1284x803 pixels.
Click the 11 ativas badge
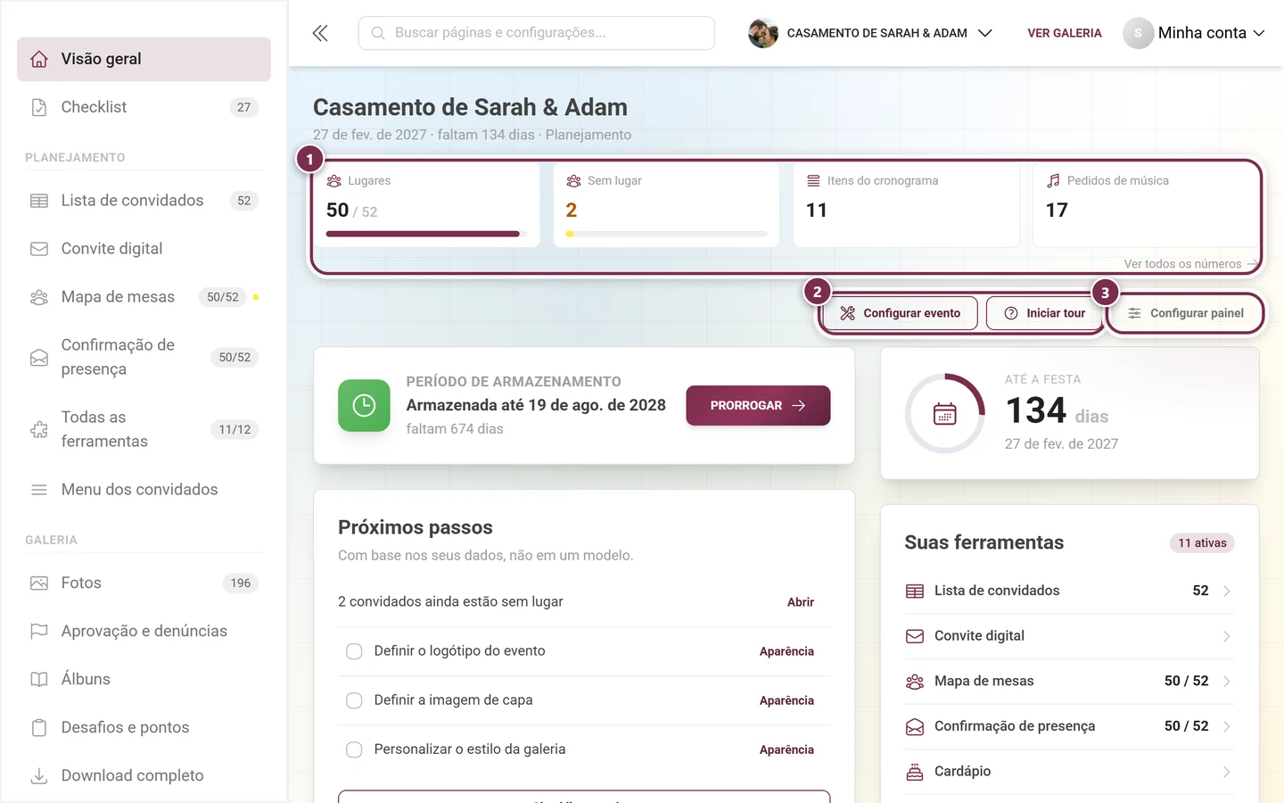coord(1202,542)
